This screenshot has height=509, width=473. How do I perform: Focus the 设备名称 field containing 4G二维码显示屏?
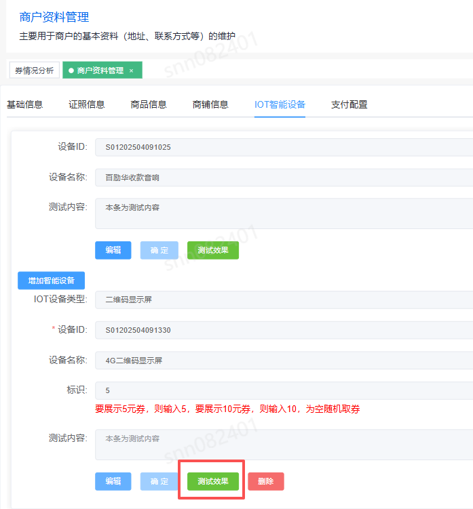(284, 361)
